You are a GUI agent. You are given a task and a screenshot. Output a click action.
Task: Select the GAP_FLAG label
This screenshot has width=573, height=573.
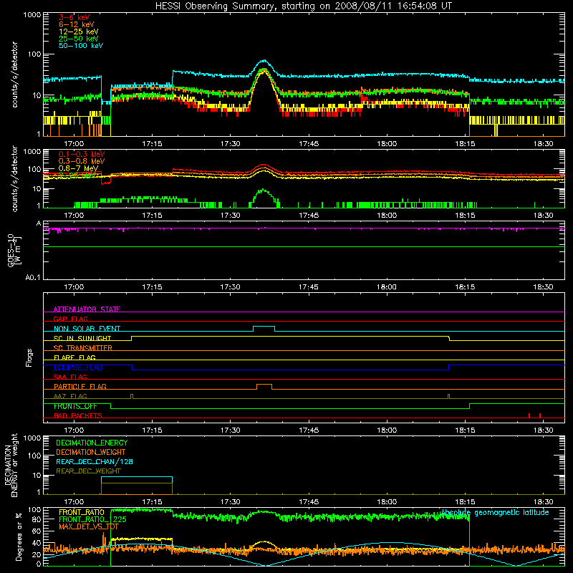coord(70,319)
